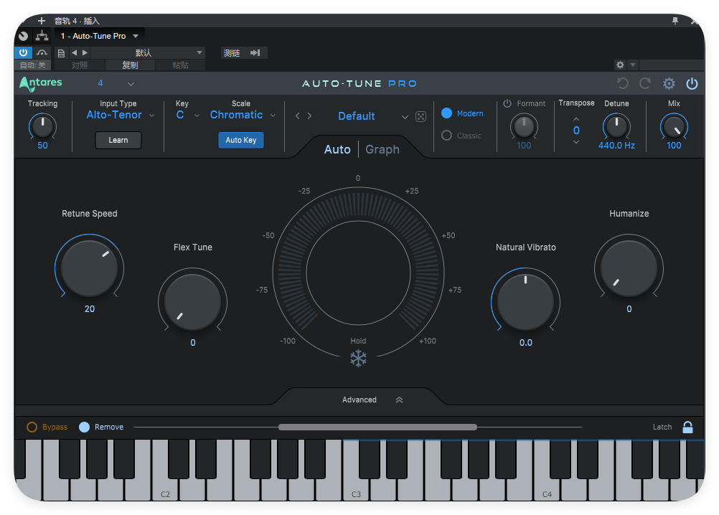The width and height of the screenshot is (719, 515).
Task: Click the plus icon in the title bar
Action: pos(42,21)
